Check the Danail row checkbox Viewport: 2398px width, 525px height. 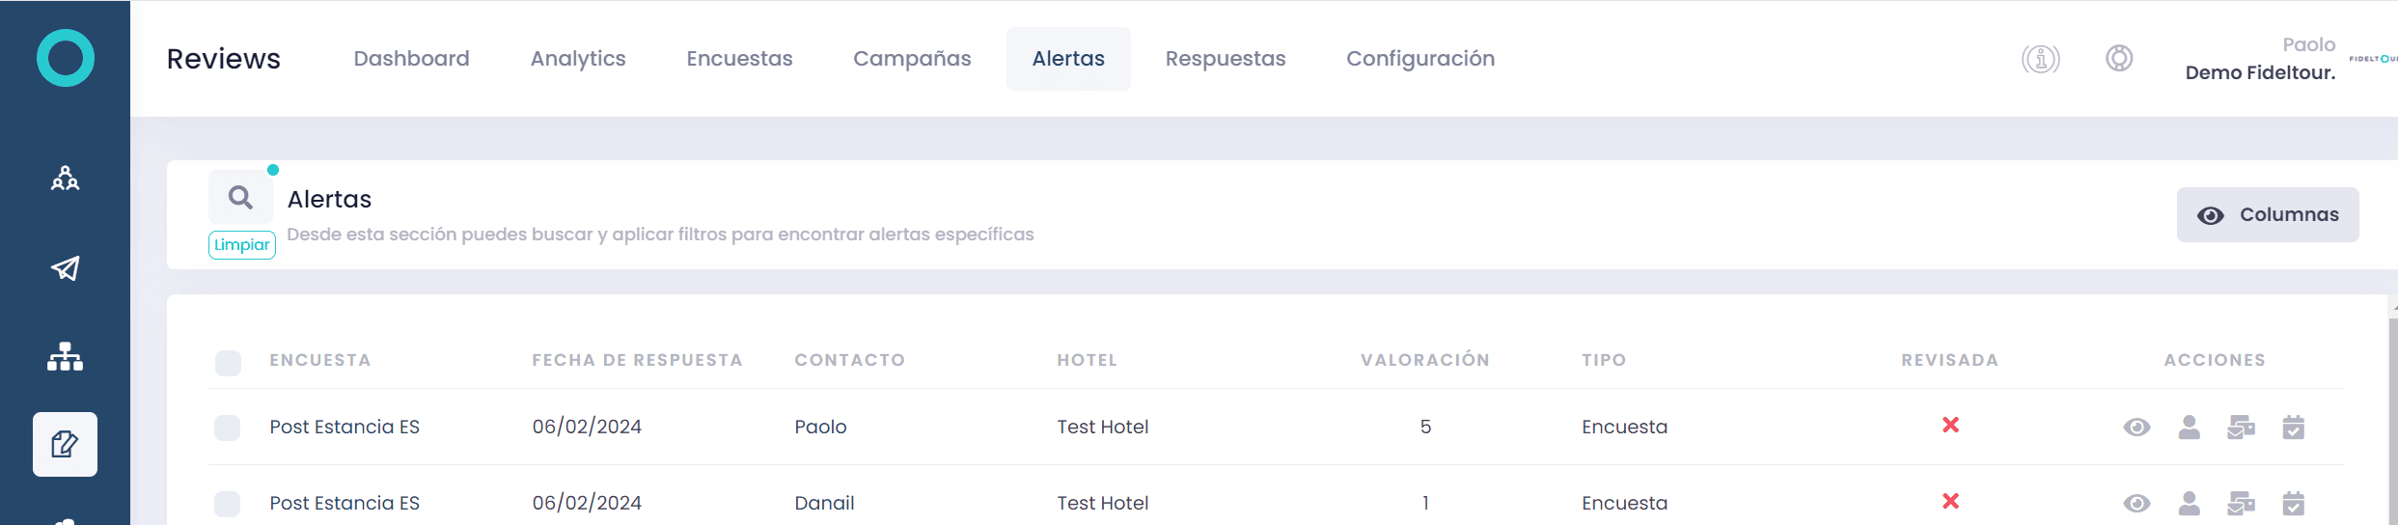pos(228,504)
